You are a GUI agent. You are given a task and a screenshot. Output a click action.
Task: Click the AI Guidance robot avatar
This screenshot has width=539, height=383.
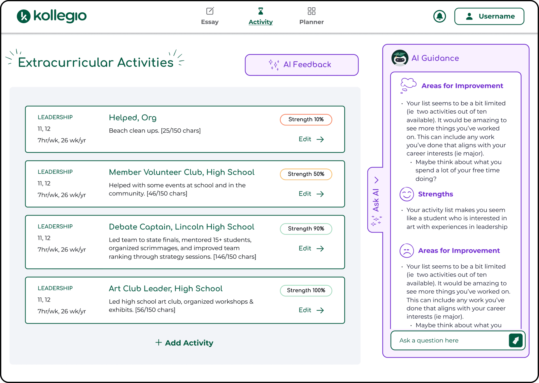pyautogui.click(x=400, y=58)
